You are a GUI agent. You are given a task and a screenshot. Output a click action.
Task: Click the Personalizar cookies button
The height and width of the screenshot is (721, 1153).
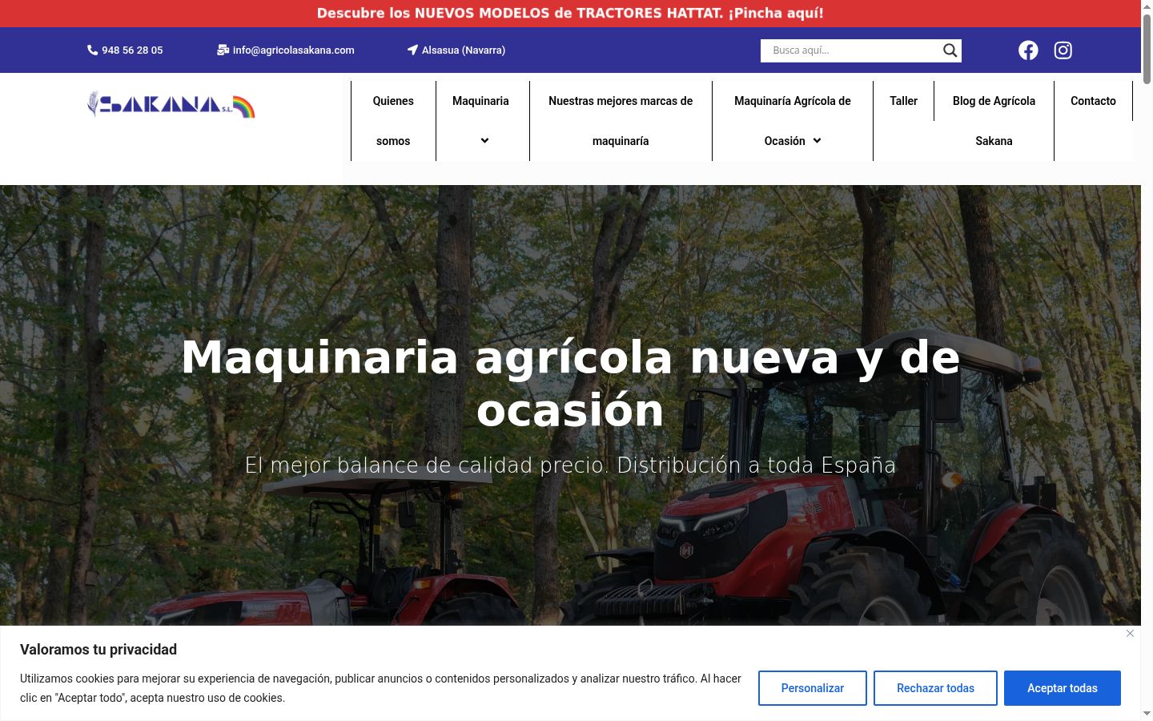point(813,688)
